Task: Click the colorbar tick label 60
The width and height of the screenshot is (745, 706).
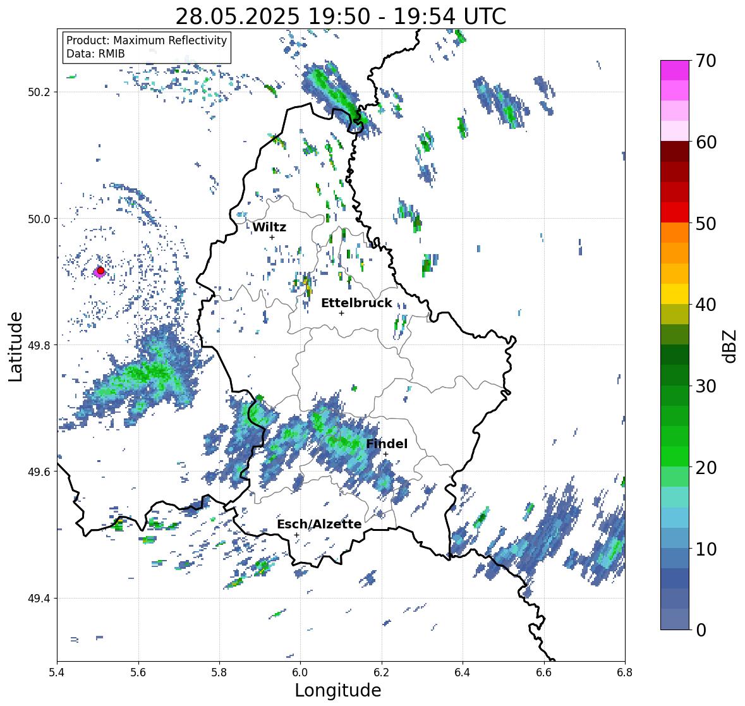Action: (706, 142)
